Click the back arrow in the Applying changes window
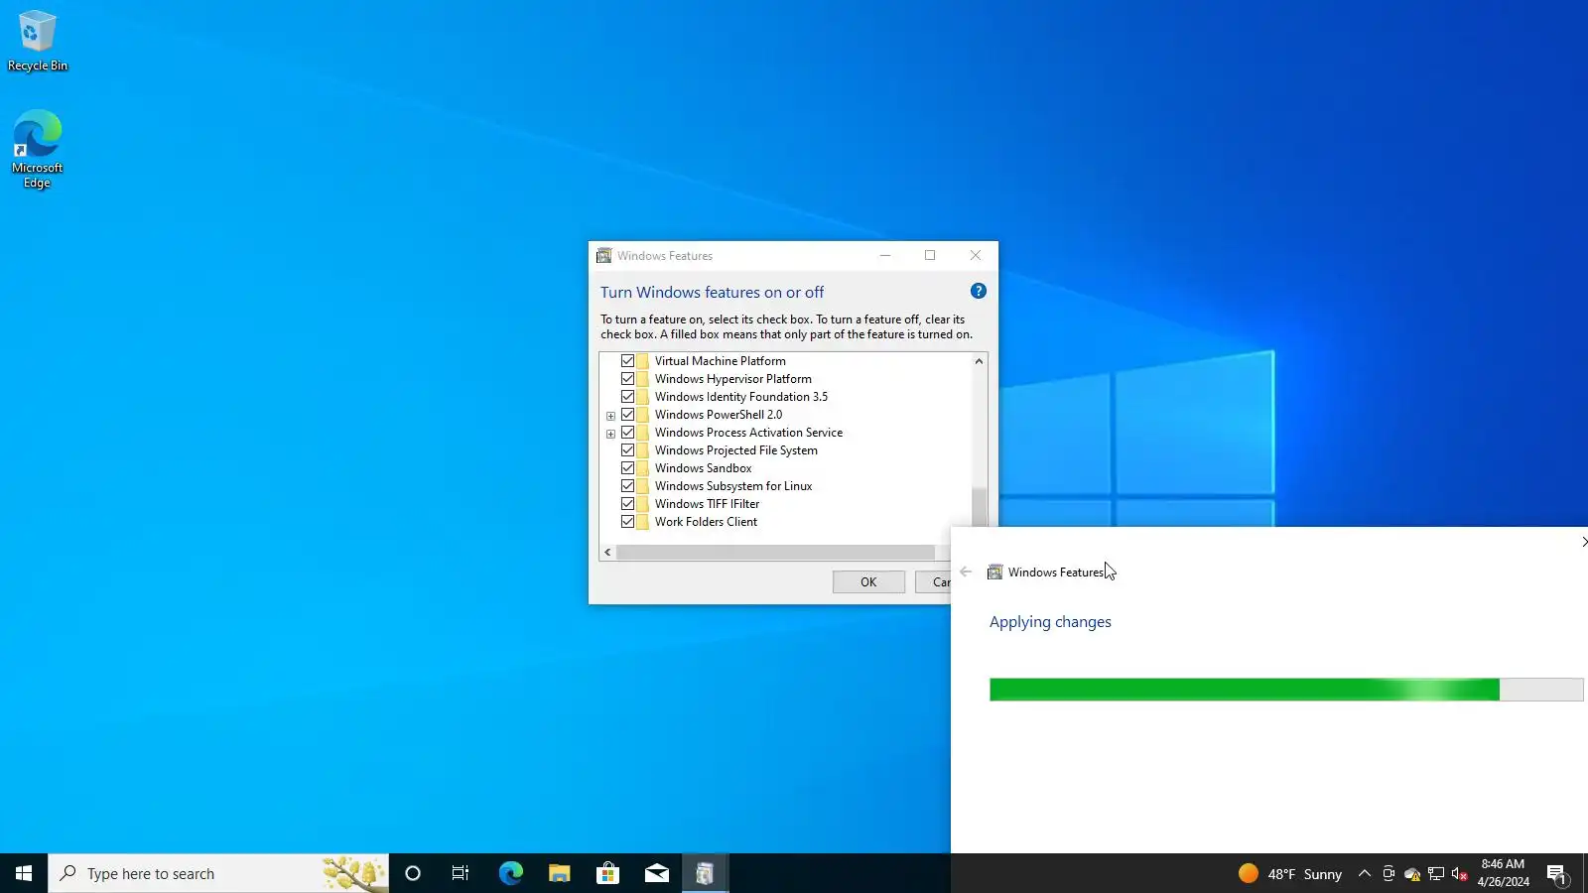This screenshot has width=1588, height=893. click(x=966, y=572)
